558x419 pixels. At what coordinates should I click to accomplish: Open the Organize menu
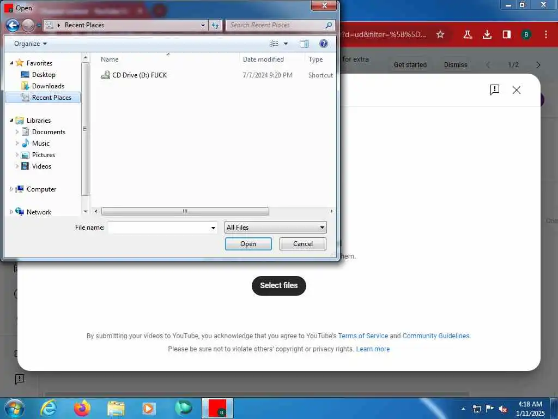coord(31,44)
